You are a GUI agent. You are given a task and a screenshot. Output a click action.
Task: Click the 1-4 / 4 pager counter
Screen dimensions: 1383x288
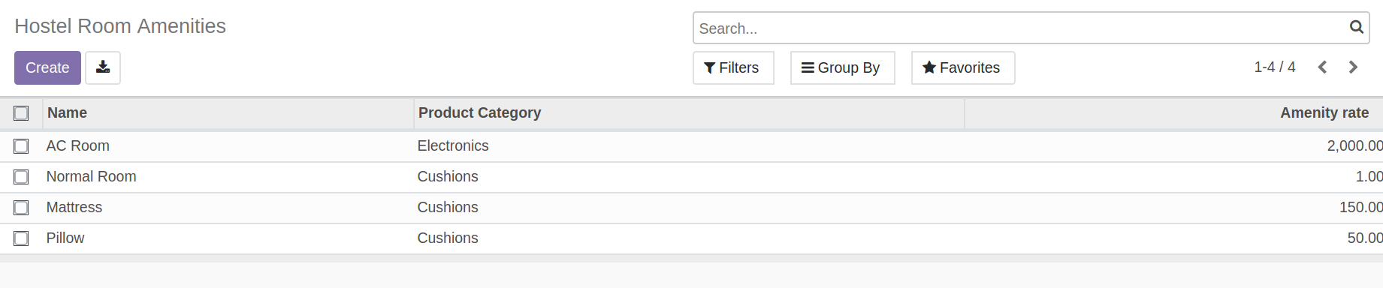(x=1275, y=67)
